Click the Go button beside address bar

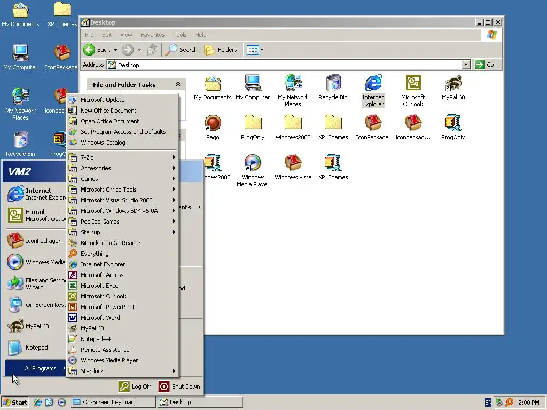pyautogui.click(x=485, y=65)
